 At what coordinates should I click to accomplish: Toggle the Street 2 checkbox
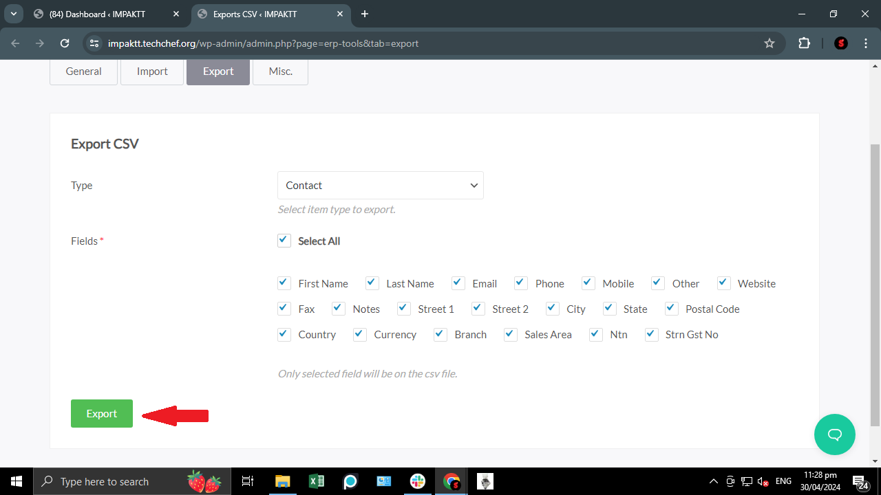(x=478, y=309)
